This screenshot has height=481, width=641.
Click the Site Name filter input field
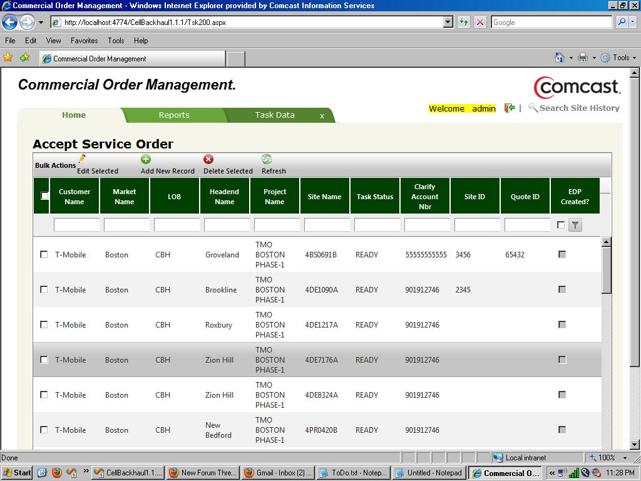(x=327, y=225)
